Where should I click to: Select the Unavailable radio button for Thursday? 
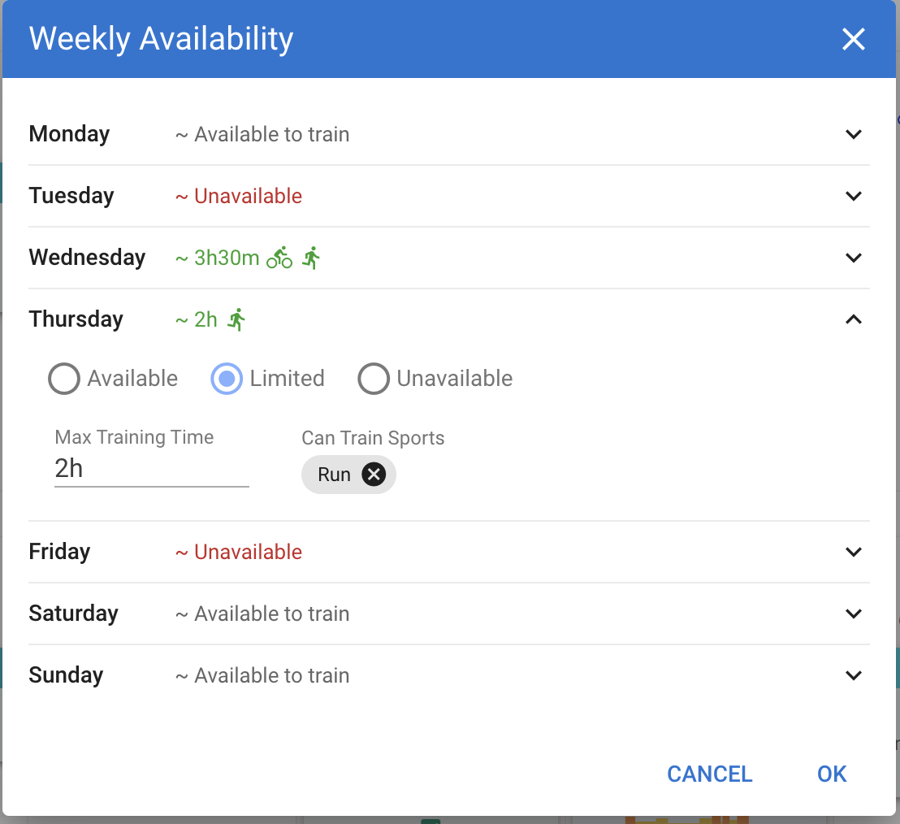tap(374, 379)
